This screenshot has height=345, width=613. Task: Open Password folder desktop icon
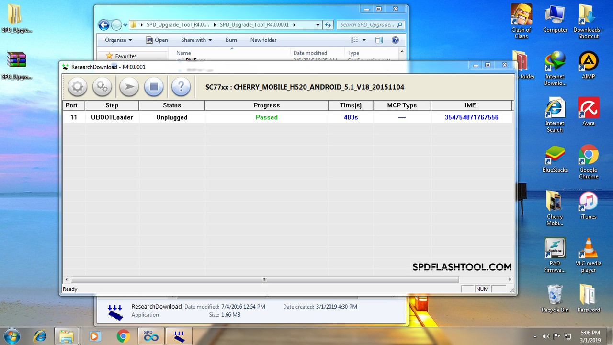pyautogui.click(x=588, y=299)
